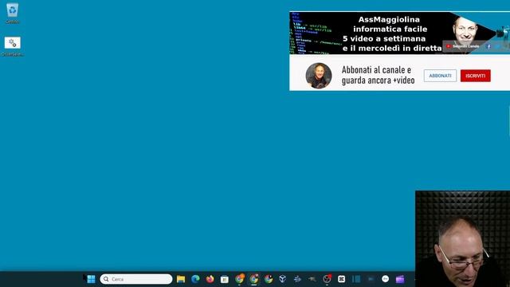The width and height of the screenshot is (510, 287).
Task: Open Microsoft Store from the taskbar
Action: pyautogui.click(x=225, y=279)
